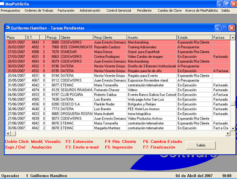
Task: Click the horizontal scroll left arrow
Action: coord(8,133)
